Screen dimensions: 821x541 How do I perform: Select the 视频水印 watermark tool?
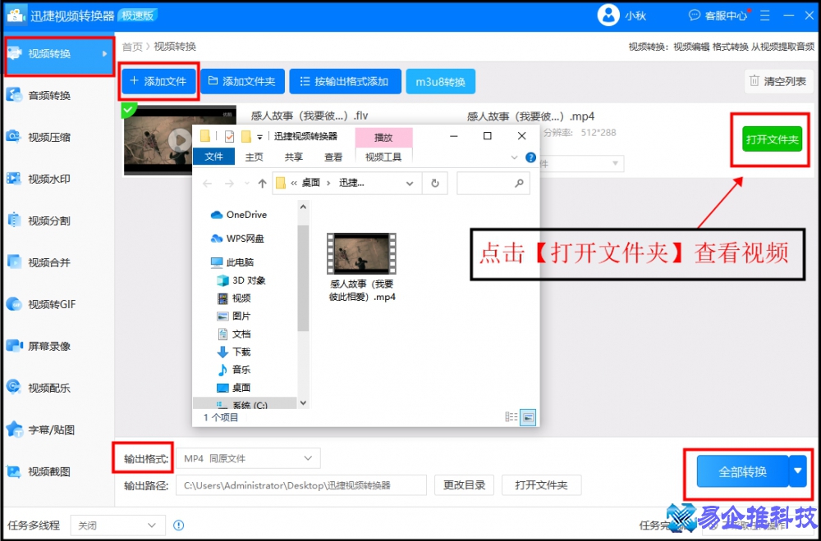[49, 179]
